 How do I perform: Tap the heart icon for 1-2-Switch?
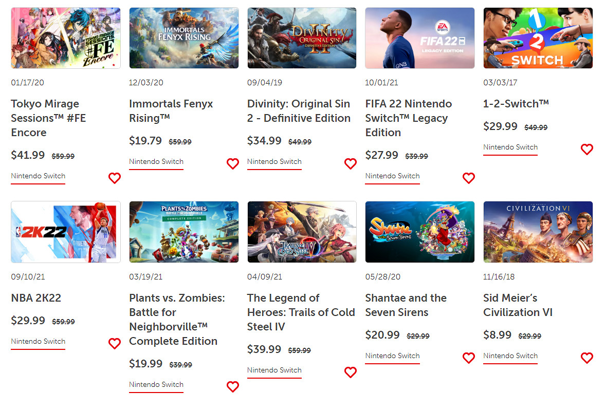pos(587,150)
